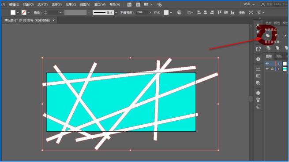Click the Divide pathfinder icon
Screen dimensions: 289x162
(x=268, y=48)
